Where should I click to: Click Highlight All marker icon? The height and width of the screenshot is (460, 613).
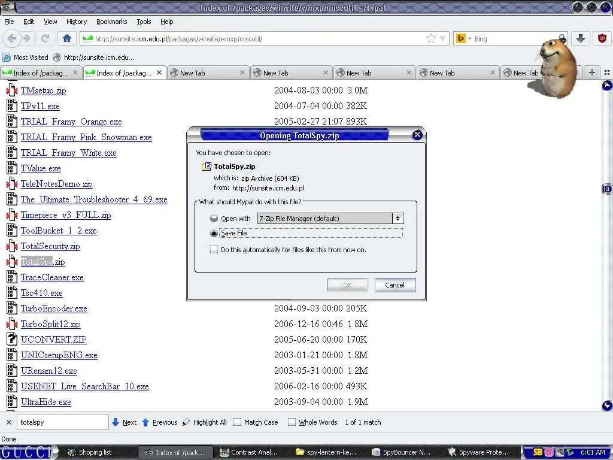186,422
